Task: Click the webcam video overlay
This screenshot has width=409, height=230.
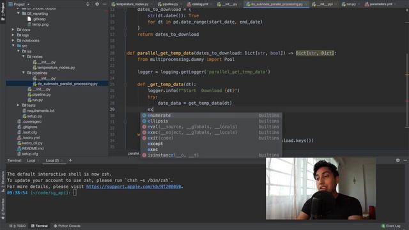Action: [321, 188]
